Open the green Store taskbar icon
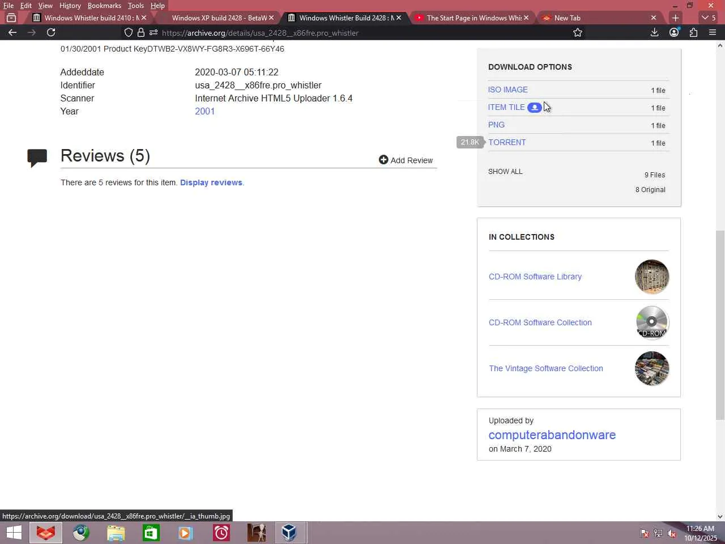725x544 pixels. tap(151, 533)
